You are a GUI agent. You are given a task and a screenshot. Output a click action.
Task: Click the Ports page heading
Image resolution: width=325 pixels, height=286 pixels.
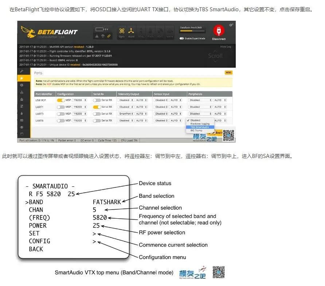(x=38, y=73)
